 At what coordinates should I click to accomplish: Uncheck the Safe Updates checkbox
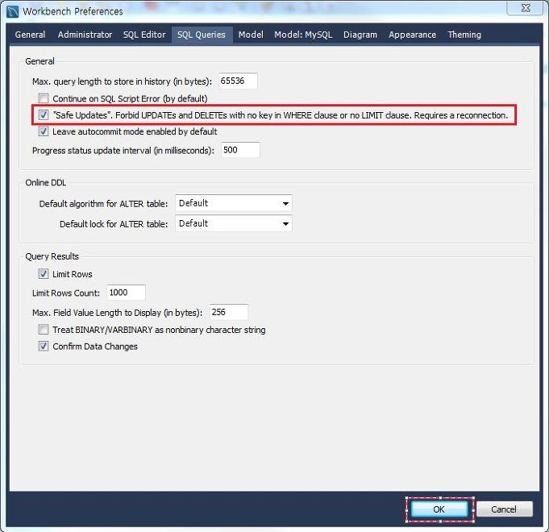click(x=44, y=115)
